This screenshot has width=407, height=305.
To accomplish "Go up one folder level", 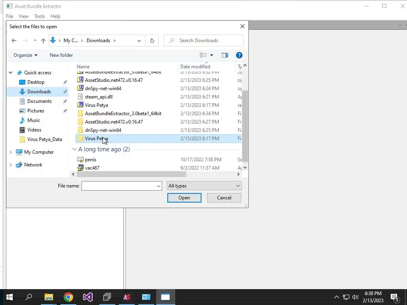I will point(43,41).
